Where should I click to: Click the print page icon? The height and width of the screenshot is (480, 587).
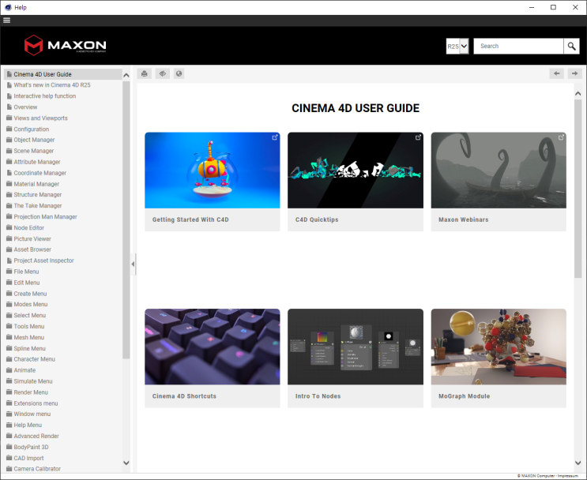[x=145, y=73]
